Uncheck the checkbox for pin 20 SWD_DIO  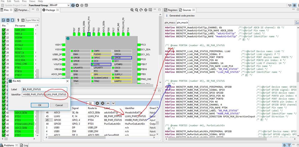tap(3, 30)
